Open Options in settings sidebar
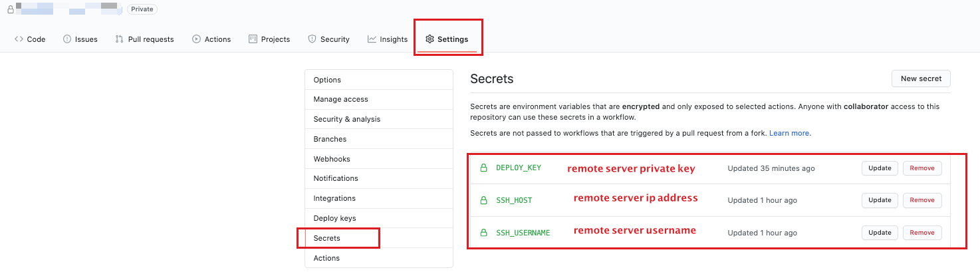Screen dimensions: 980x274 tap(378, 80)
